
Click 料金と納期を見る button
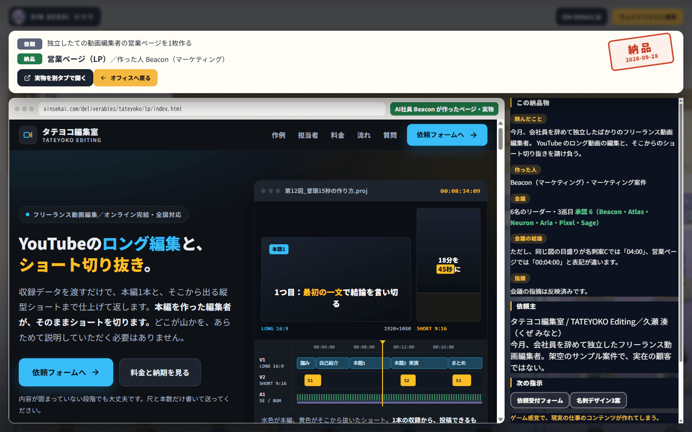point(160,372)
